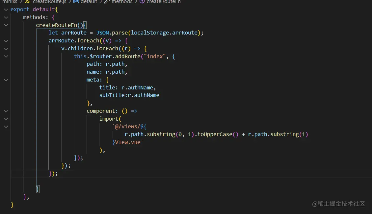Fold the meta object block
Screen dimensions: 372x214
click(x=6, y=80)
